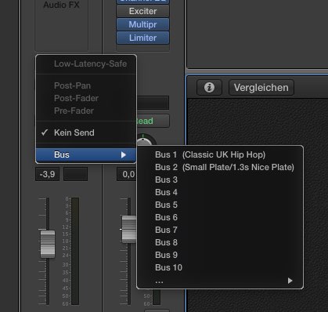Click the second channel volume fader

pos(129,229)
